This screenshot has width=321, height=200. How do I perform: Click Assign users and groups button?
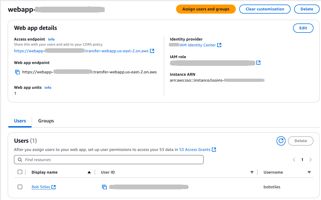click(206, 9)
